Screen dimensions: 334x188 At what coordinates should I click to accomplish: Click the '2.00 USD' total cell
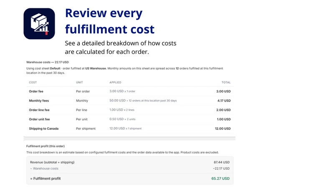pos(223,110)
